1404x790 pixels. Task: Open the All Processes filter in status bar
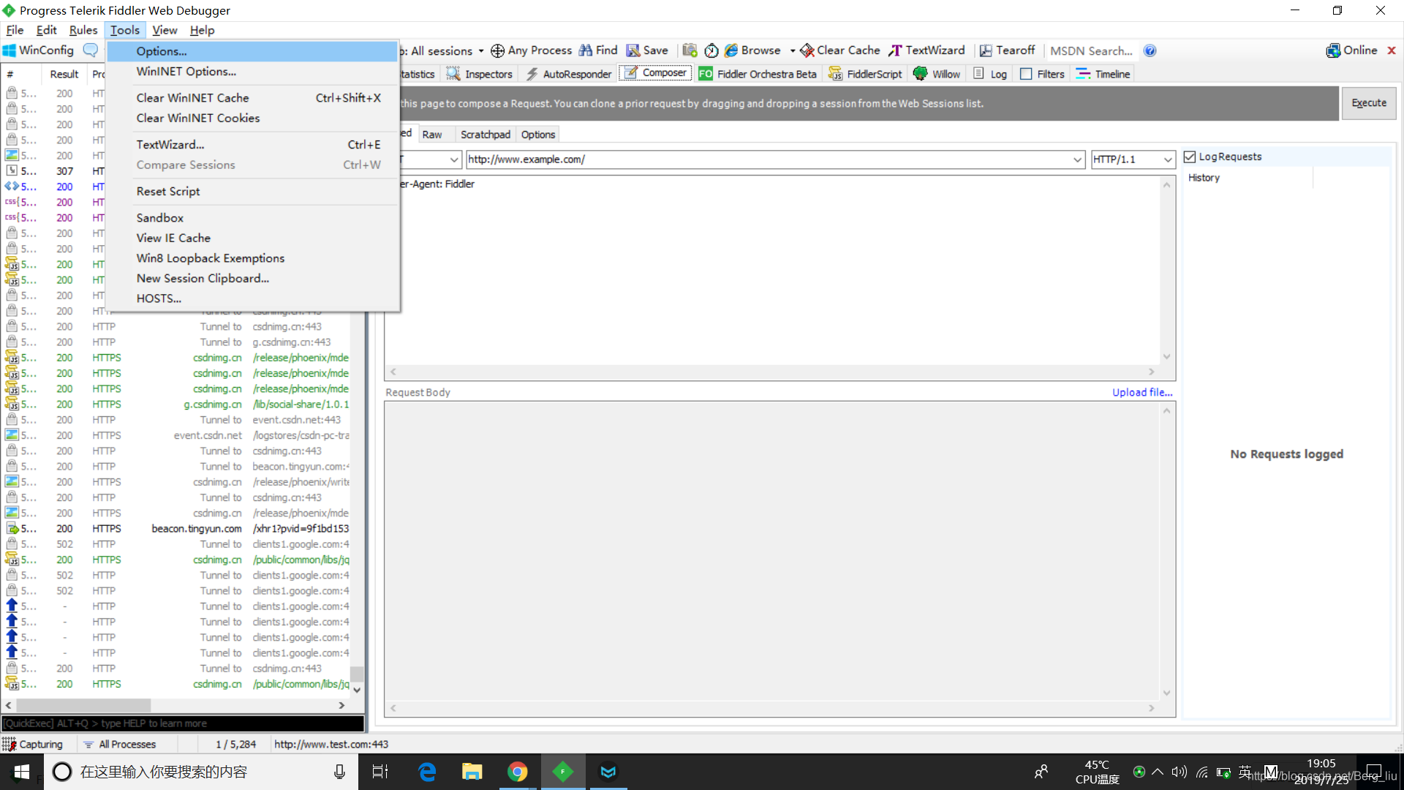tap(120, 744)
